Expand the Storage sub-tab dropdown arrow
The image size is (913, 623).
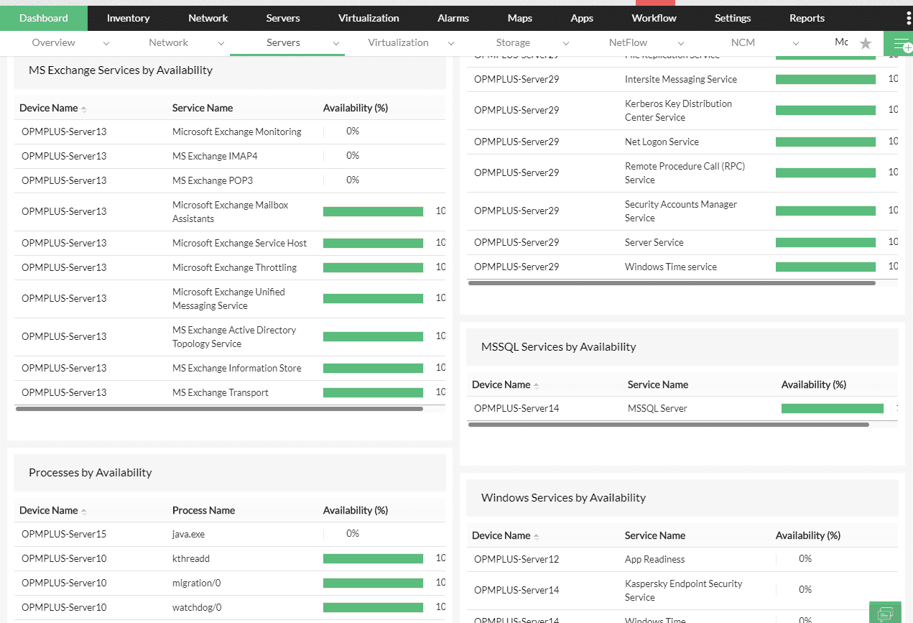pyautogui.click(x=565, y=43)
